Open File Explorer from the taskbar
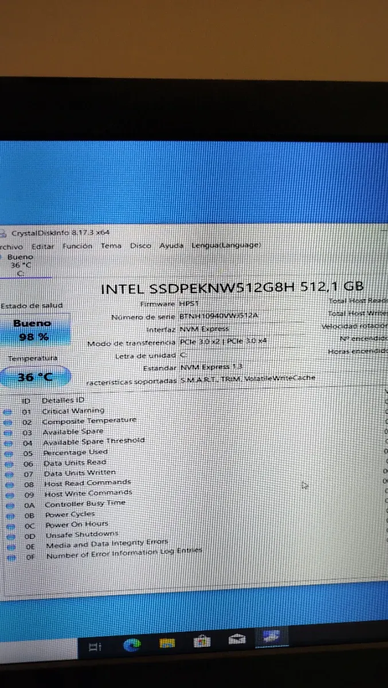This screenshot has height=688, width=388. [167, 643]
